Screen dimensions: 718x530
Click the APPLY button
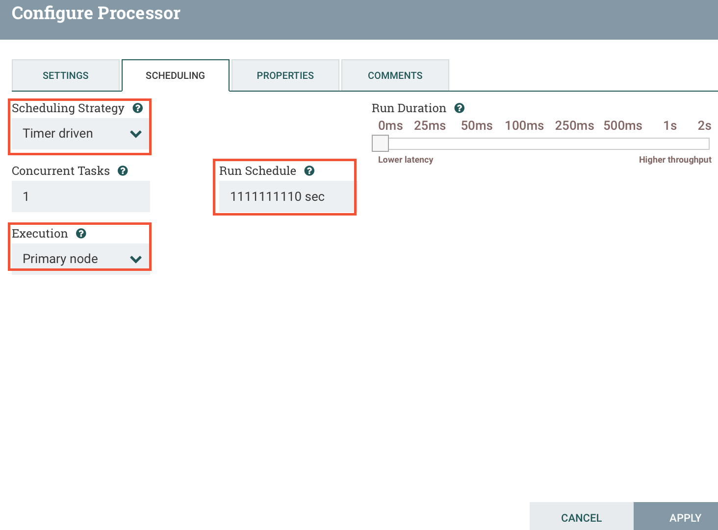click(x=685, y=517)
